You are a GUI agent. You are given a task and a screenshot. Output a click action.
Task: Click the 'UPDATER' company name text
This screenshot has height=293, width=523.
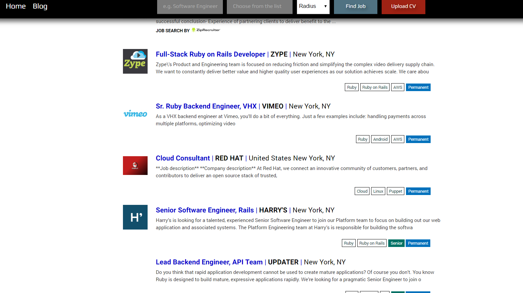283,262
